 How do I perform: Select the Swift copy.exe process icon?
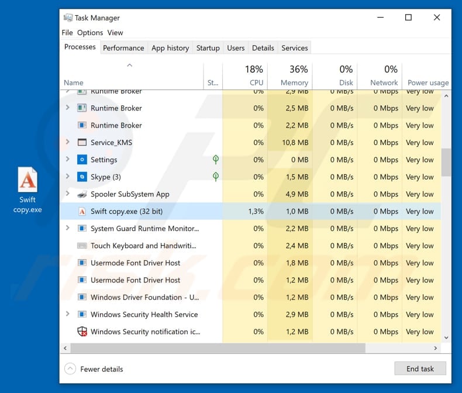[82, 211]
